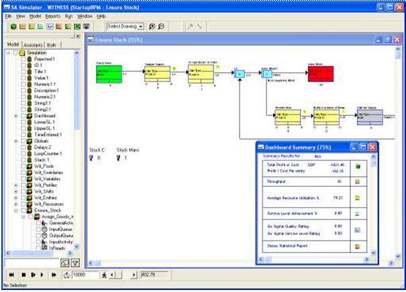Click the right arrow of the speed slider
The height and width of the screenshot is (292, 406).
(134, 275)
